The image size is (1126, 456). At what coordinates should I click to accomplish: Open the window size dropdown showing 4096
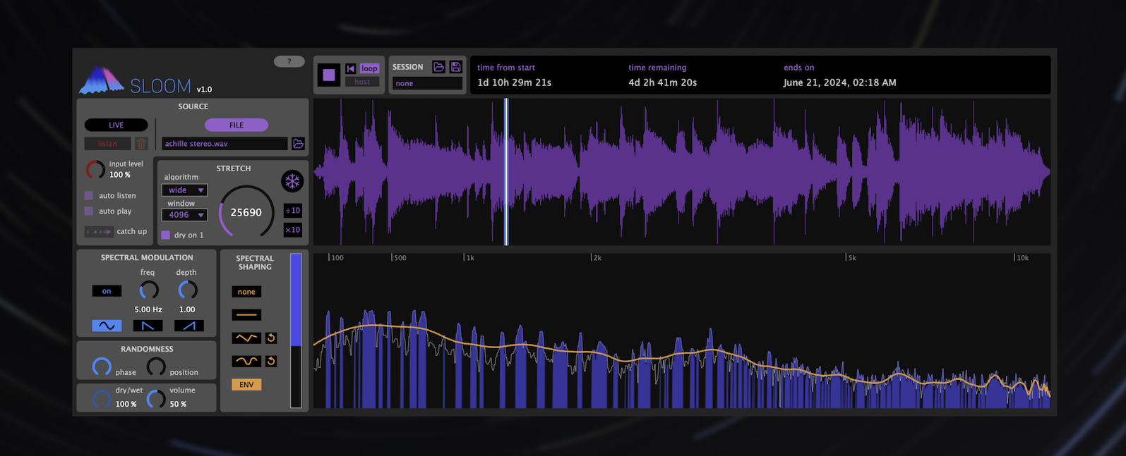(x=184, y=215)
